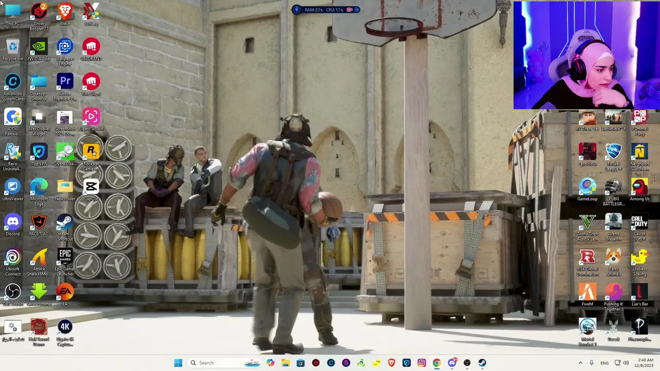Open volume control in system tray
Screen dimensions: 660x371
pyautogui.click(x=627, y=363)
